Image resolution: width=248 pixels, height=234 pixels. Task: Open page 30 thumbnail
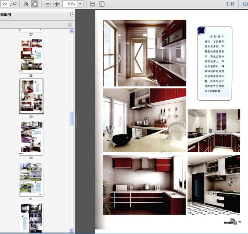coord(31,138)
